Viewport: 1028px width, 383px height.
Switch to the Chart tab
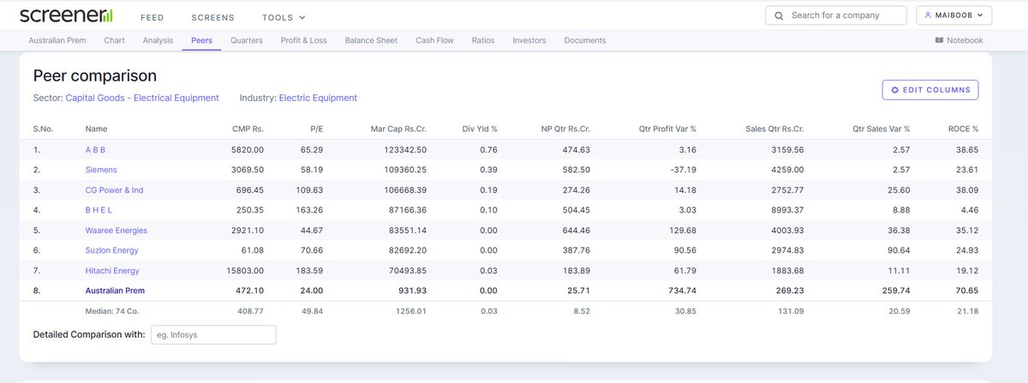(x=115, y=40)
